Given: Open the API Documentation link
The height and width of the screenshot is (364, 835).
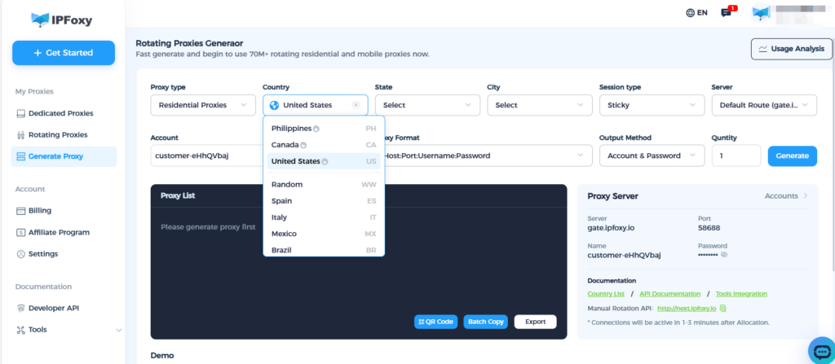Looking at the screenshot, I should (x=669, y=293).
